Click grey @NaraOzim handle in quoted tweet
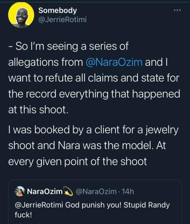This screenshot has height=224, width=190. [x=96, y=192]
